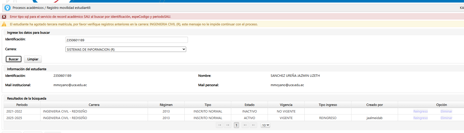
Task: Go to next page of results
Action: (245, 125)
